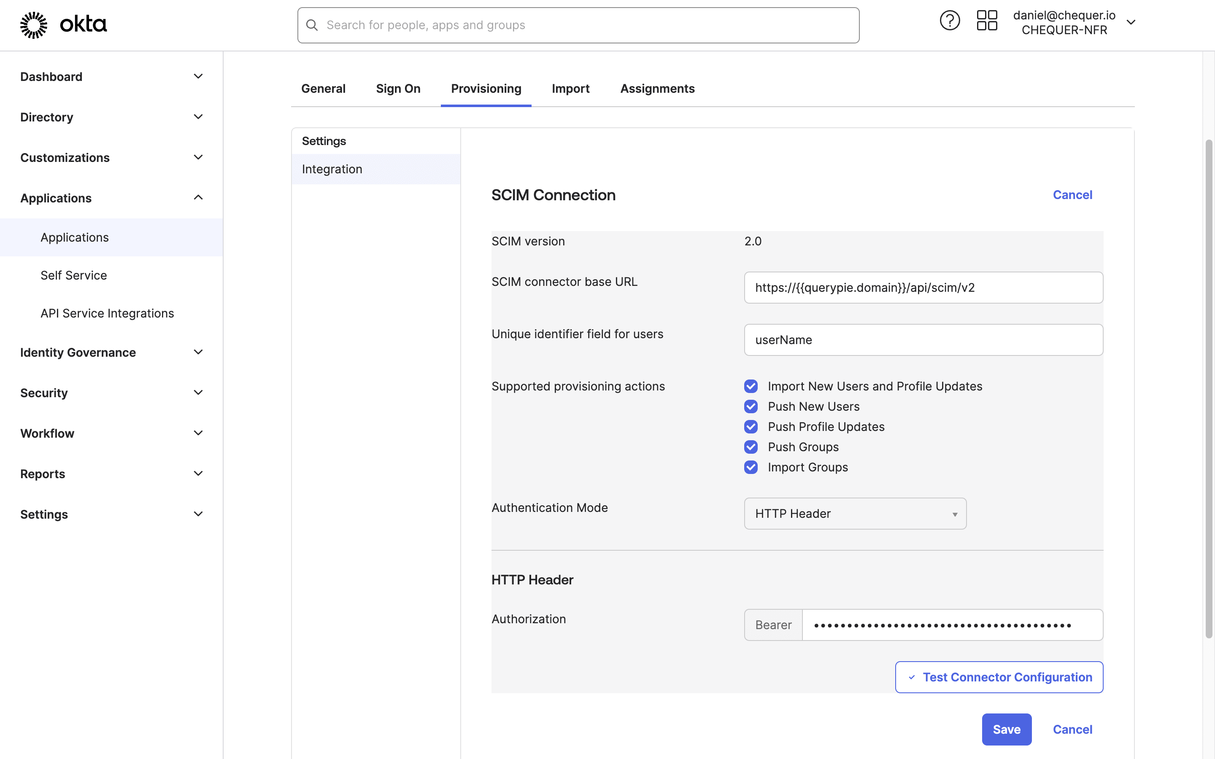Switch to the Sign On tab

(398, 89)
